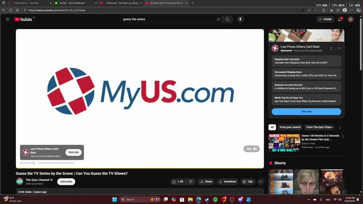
Task: Select the From The Quiz Channel chip
Action: tap(320, 127)
